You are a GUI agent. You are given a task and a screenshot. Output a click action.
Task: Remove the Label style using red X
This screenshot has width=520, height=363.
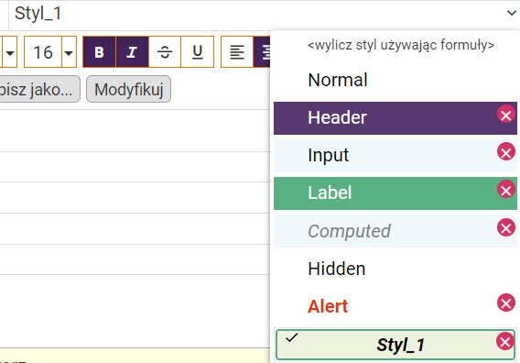pyautogui.click(x=505, y=190)
